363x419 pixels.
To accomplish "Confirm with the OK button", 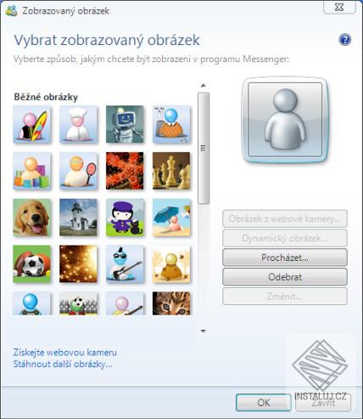I will point(264,402).
